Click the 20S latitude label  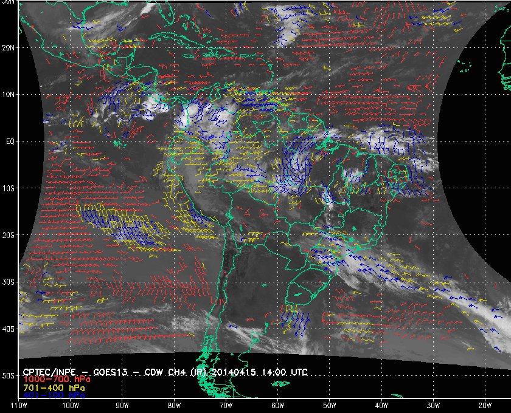pyautogui.click(x=9, y=235)
